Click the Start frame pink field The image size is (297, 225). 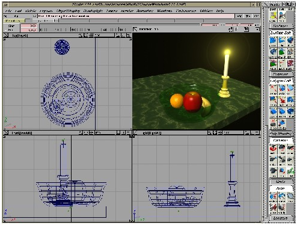pos(29,26)
